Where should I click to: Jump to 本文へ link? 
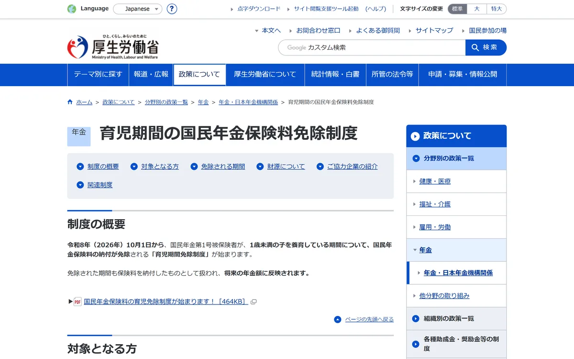point(271,30)
